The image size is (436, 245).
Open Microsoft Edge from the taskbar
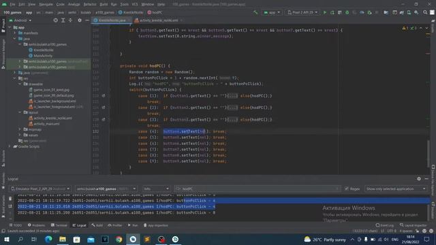[x=48, y=239]
